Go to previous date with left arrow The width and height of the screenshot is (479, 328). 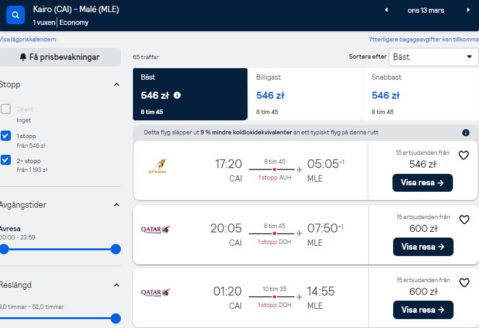(x=386, y=10)
